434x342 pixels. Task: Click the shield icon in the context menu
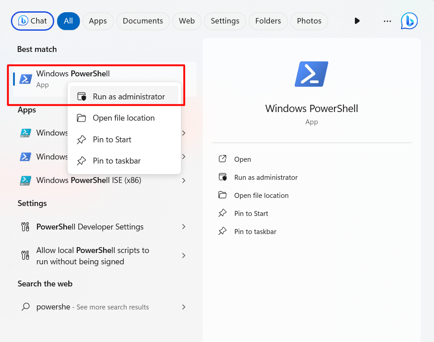point(82,97)
